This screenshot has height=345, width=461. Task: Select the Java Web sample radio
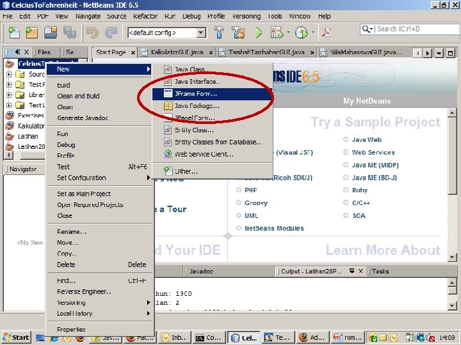point(346,139)
